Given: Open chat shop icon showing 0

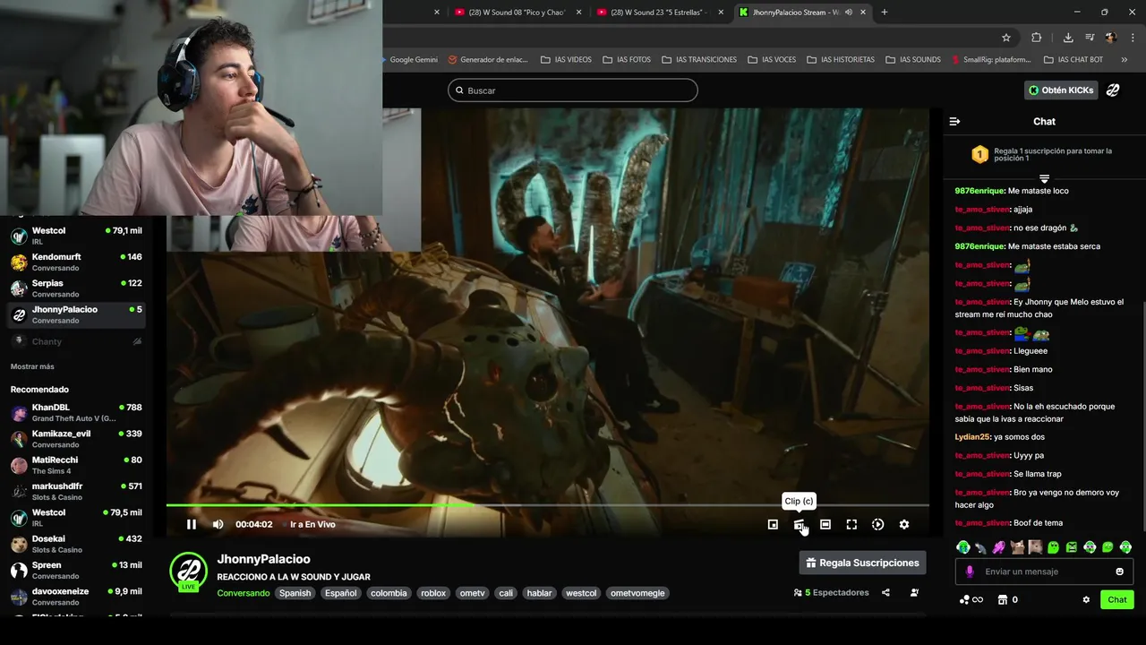Looking at the screenshot, I should tap(1008, 599).
